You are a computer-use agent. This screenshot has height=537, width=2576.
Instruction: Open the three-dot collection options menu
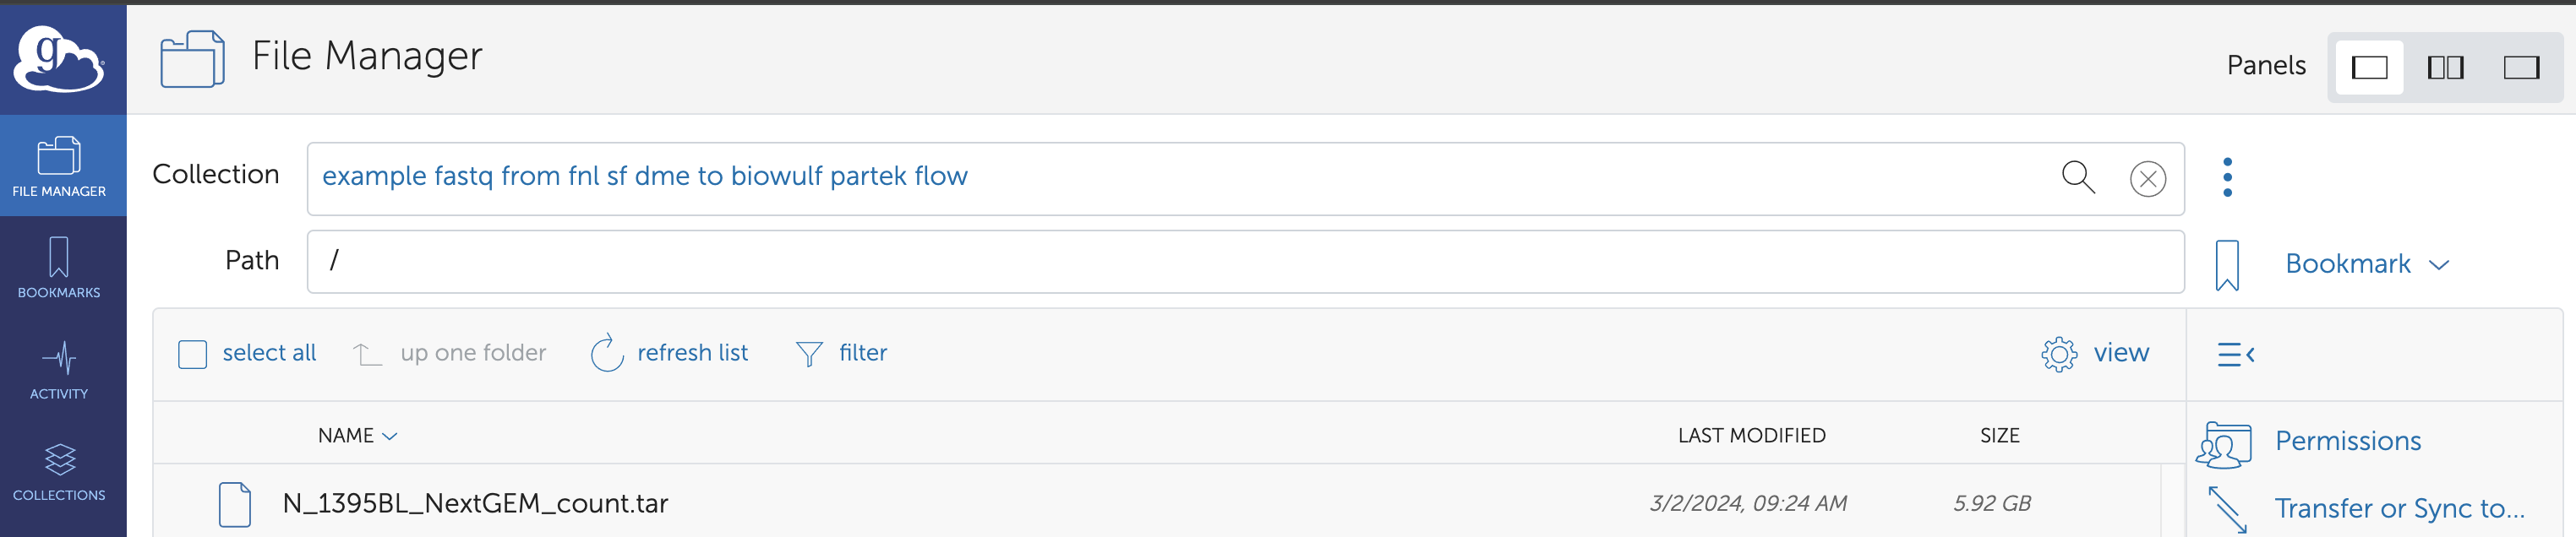(2227, 177)
